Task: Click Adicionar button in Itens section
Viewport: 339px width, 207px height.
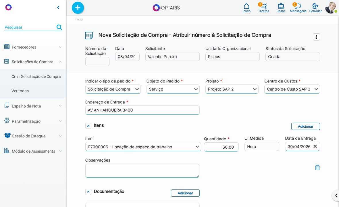Action: click(305, 126)
